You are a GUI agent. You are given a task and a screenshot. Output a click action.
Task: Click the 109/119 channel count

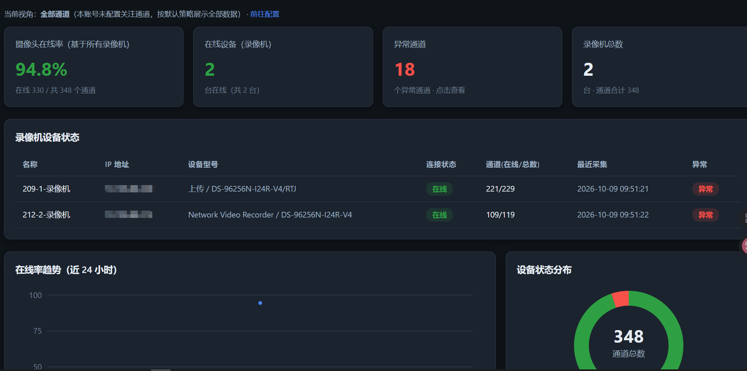pyautogui.click(x=500, y=215)
